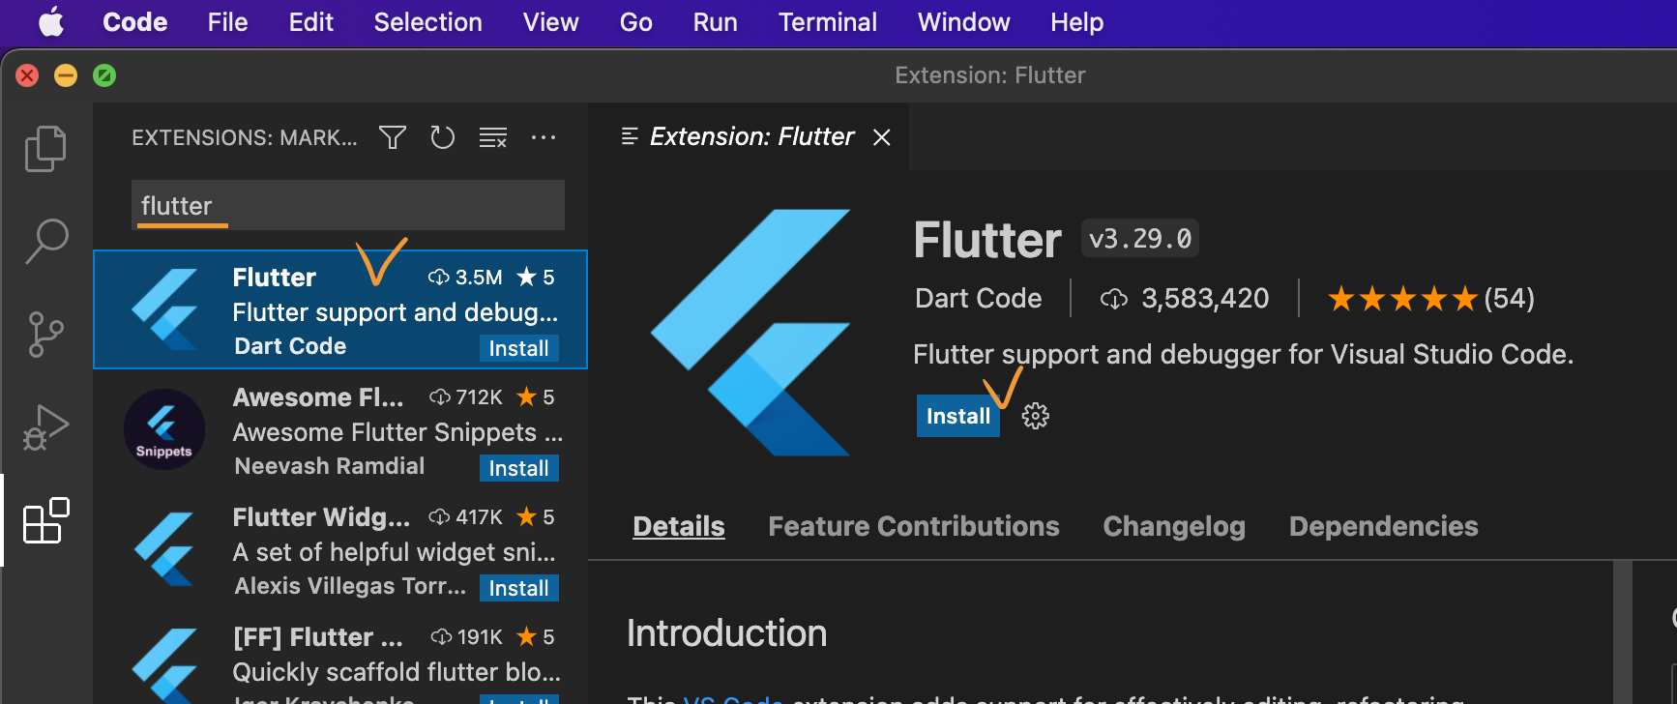The height and width of the screenshot is (704, 1677).
Task: Switch to Feature Contributions tab
Action: (914, 526)
